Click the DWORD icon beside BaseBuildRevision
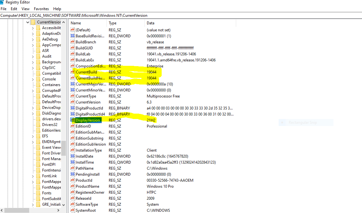The image size is (362, 213). pos(72,36)
